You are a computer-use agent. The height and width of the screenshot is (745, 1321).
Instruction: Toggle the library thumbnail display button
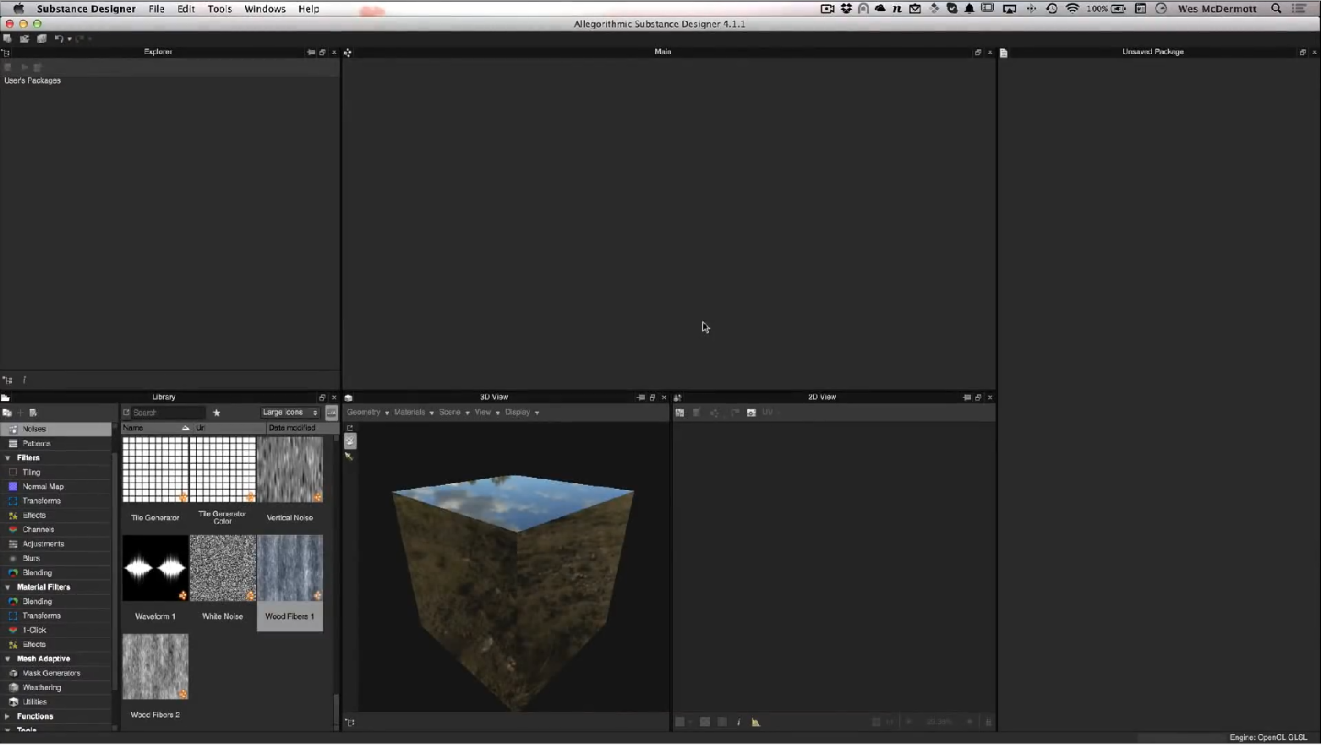pyautogui.click(x=331, y=413)
